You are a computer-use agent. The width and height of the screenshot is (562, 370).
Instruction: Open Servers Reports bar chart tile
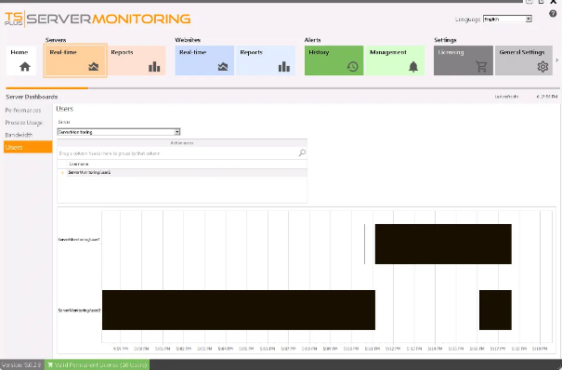point(137,60)
